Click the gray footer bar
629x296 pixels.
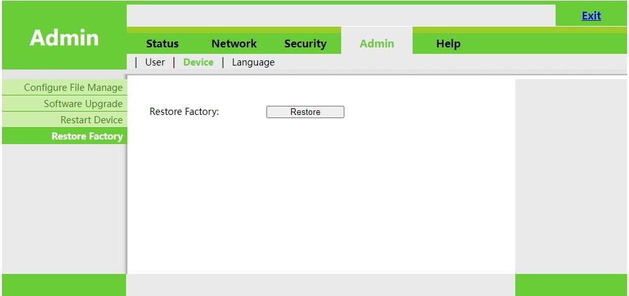click(320, 285)
